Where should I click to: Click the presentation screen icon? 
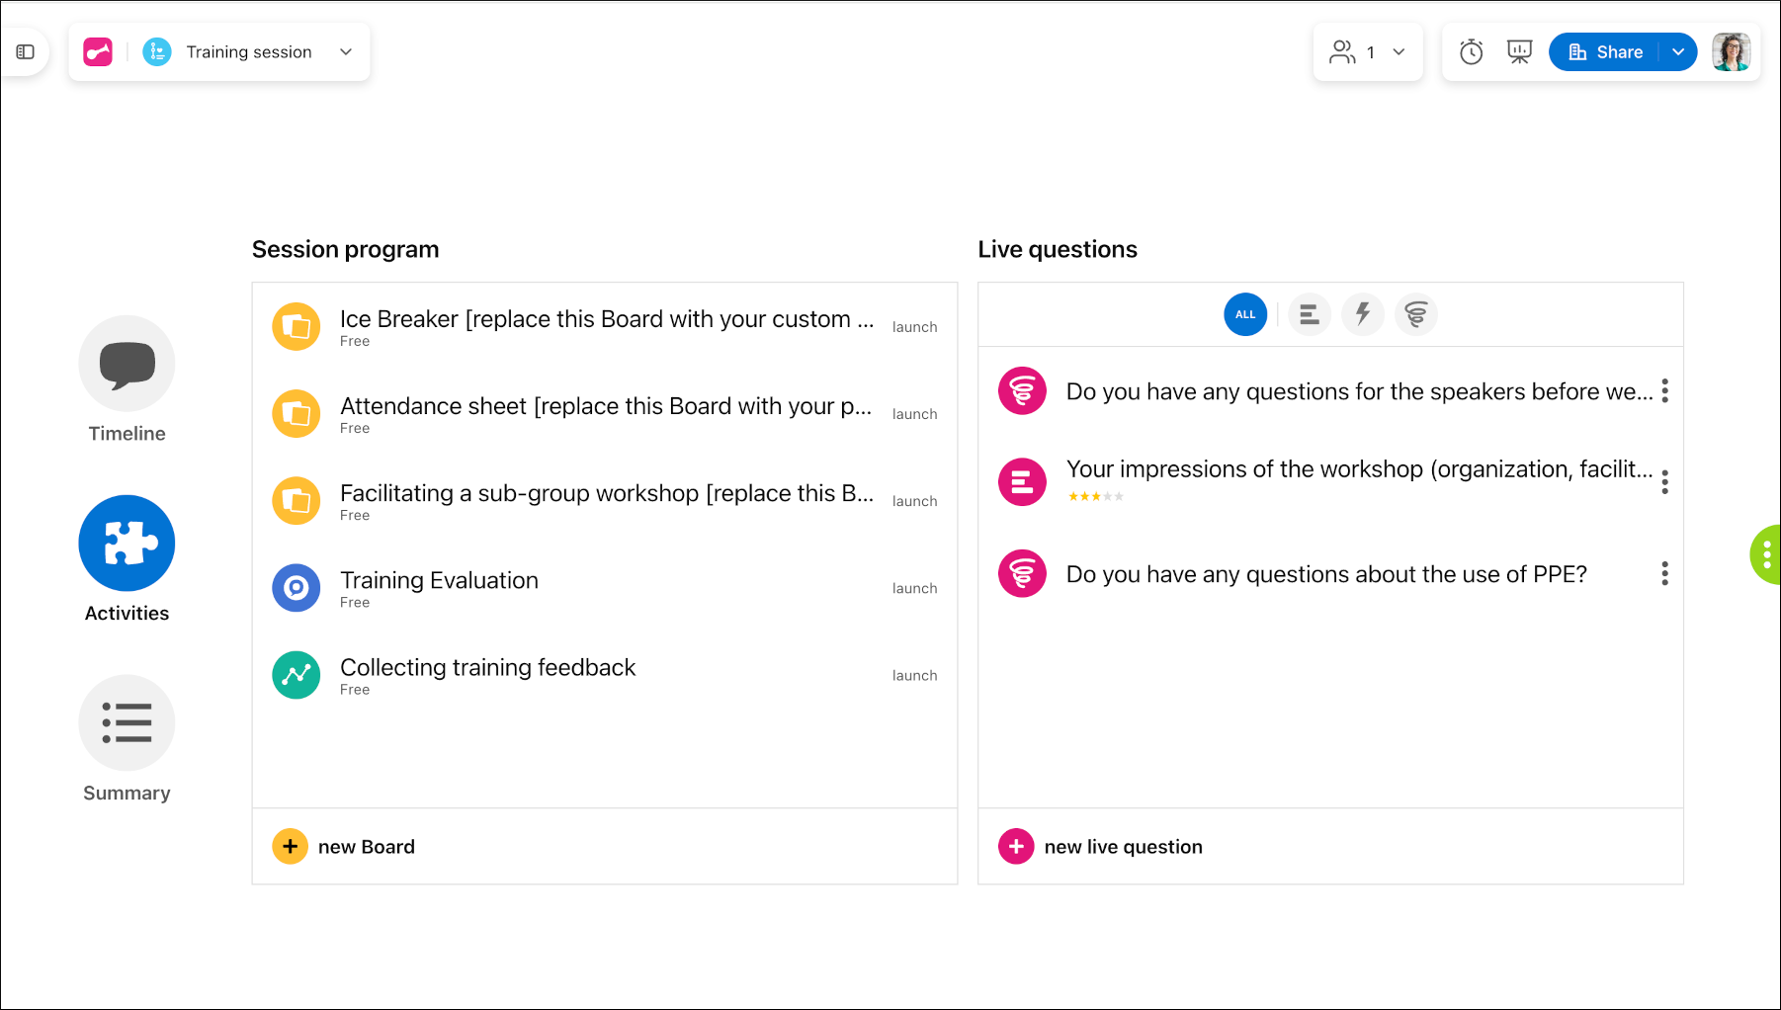[x=1519, y=51]
